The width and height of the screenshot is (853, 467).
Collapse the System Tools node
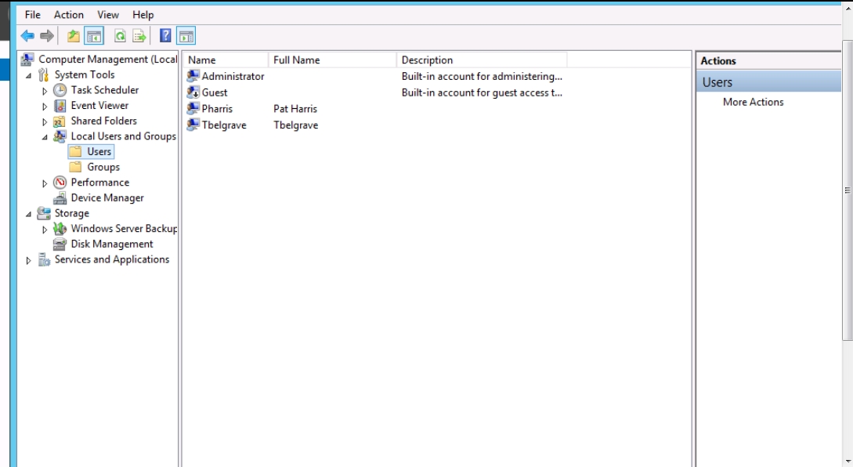pos(28,76)
